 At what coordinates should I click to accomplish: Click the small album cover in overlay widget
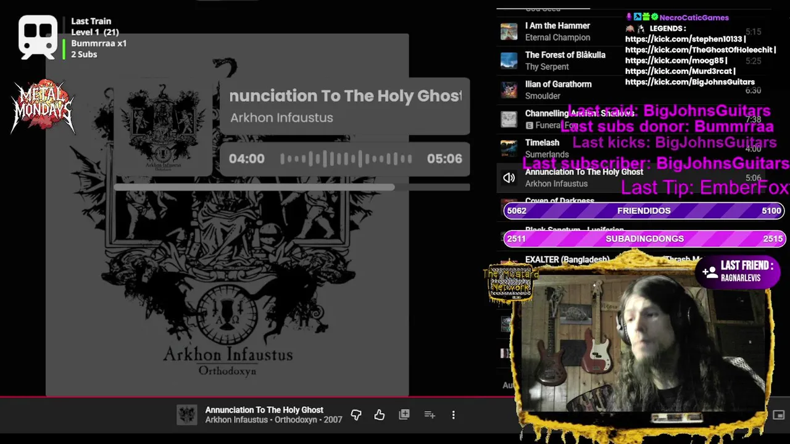click(x=164, y=126)
